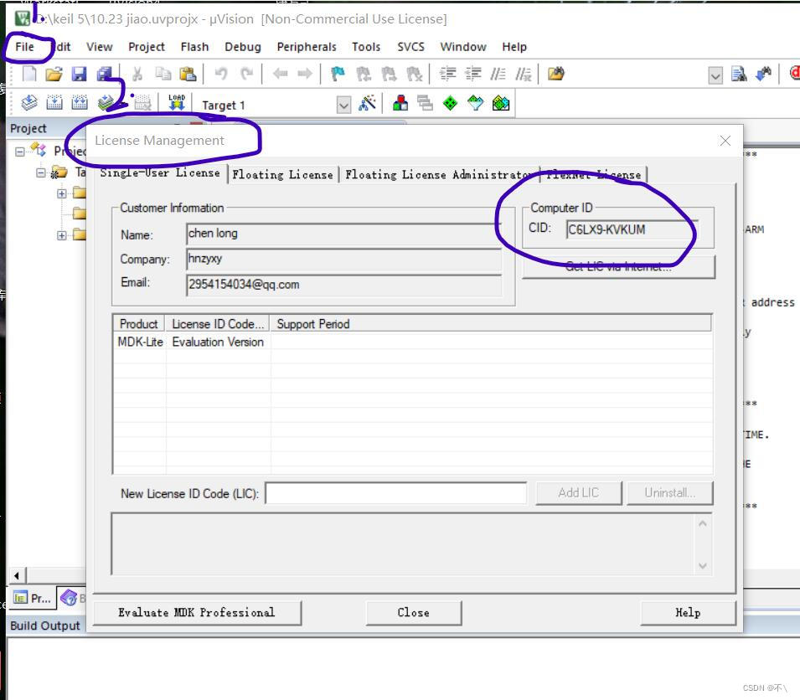Click the scroll-up arrow in license message box
The image size is (800, 700).
pos(703,523)
